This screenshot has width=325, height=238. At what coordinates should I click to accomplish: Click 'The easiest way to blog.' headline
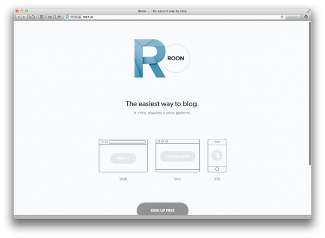pyautogui.click(x=162, y=104)
